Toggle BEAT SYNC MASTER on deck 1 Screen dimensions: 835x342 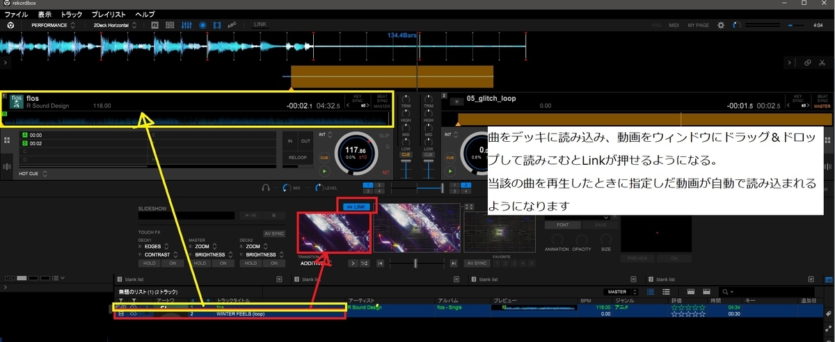(x=382, y=101)
